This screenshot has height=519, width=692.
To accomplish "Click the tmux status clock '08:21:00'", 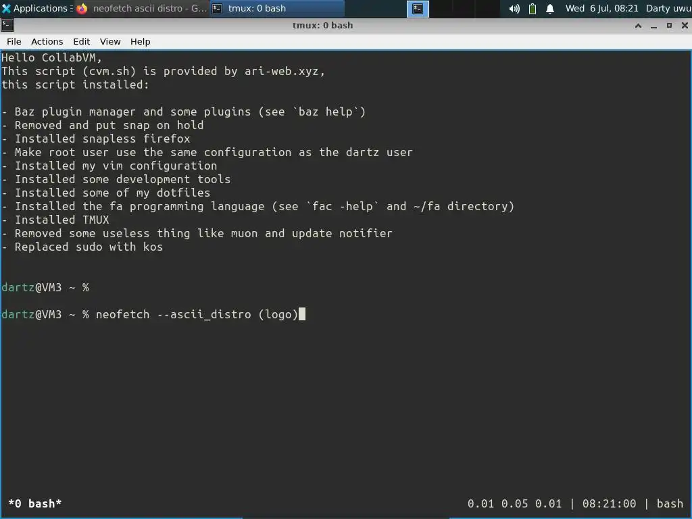I will point(609,503).
